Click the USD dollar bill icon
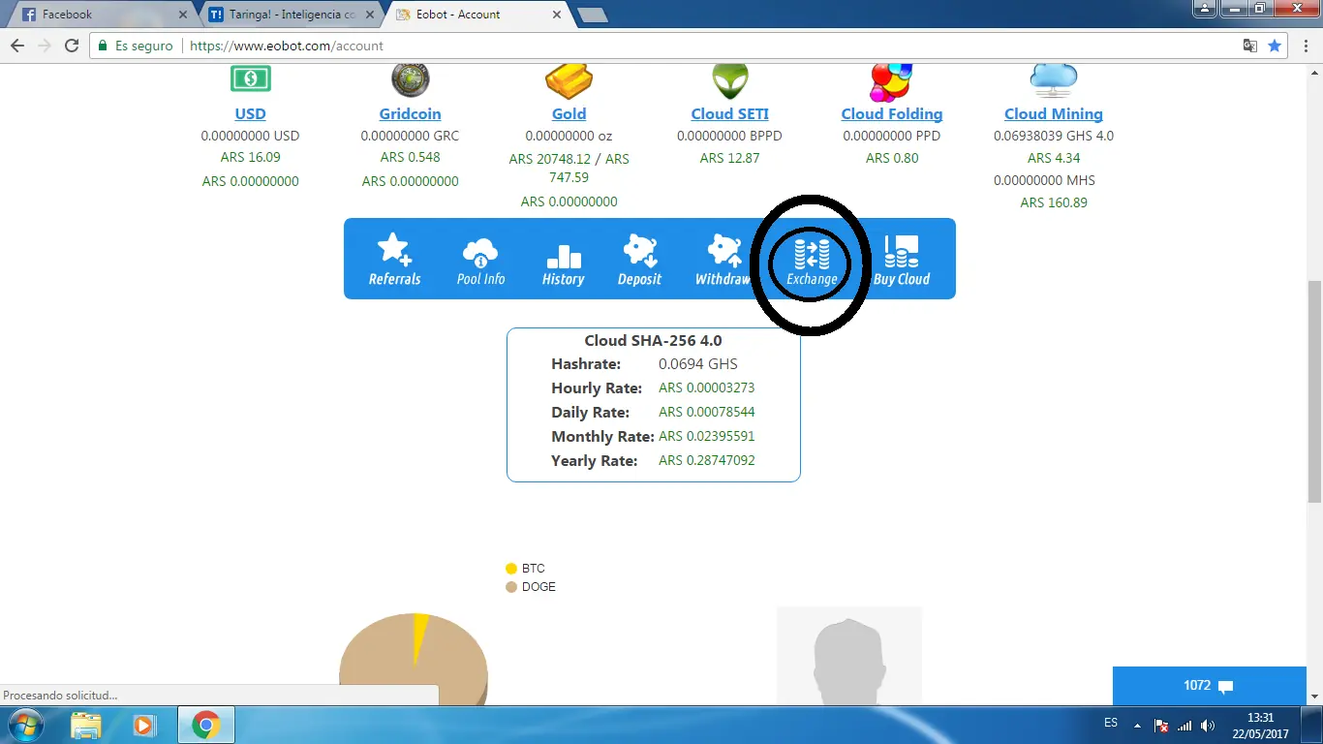Image resolution: width=1323 pixels, height=744 pixels. [250, 78]
